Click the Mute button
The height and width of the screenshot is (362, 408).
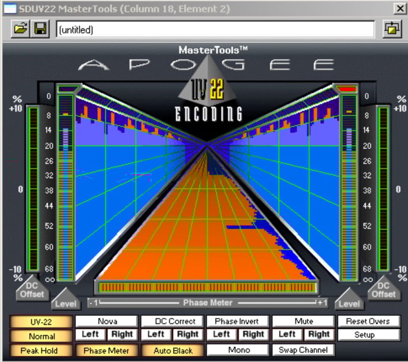303,321
